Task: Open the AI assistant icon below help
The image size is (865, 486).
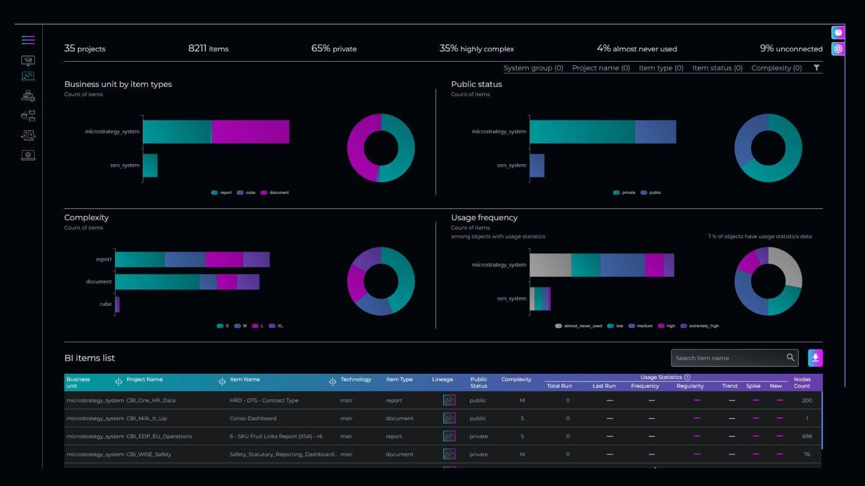Action: [x=838, y=49]
